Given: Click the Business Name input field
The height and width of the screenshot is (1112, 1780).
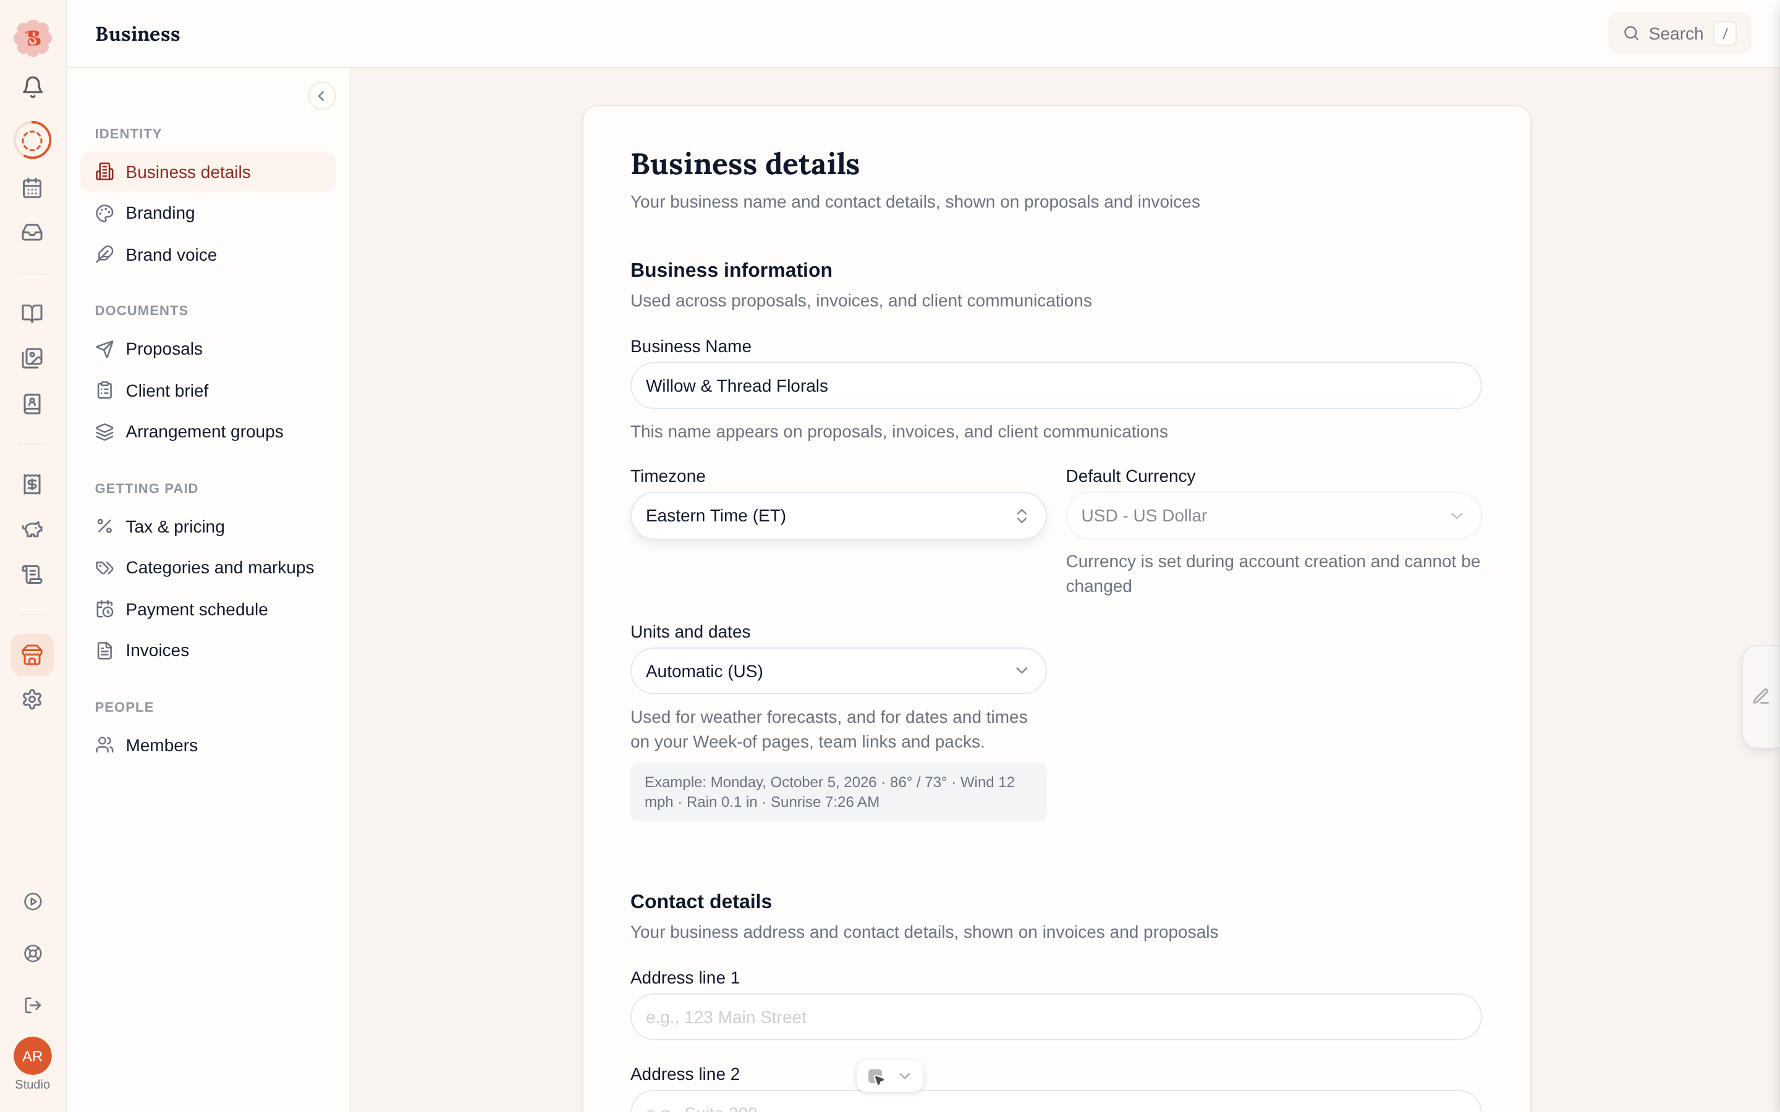Looking at the screenshot, I should tap(1056, 385).
